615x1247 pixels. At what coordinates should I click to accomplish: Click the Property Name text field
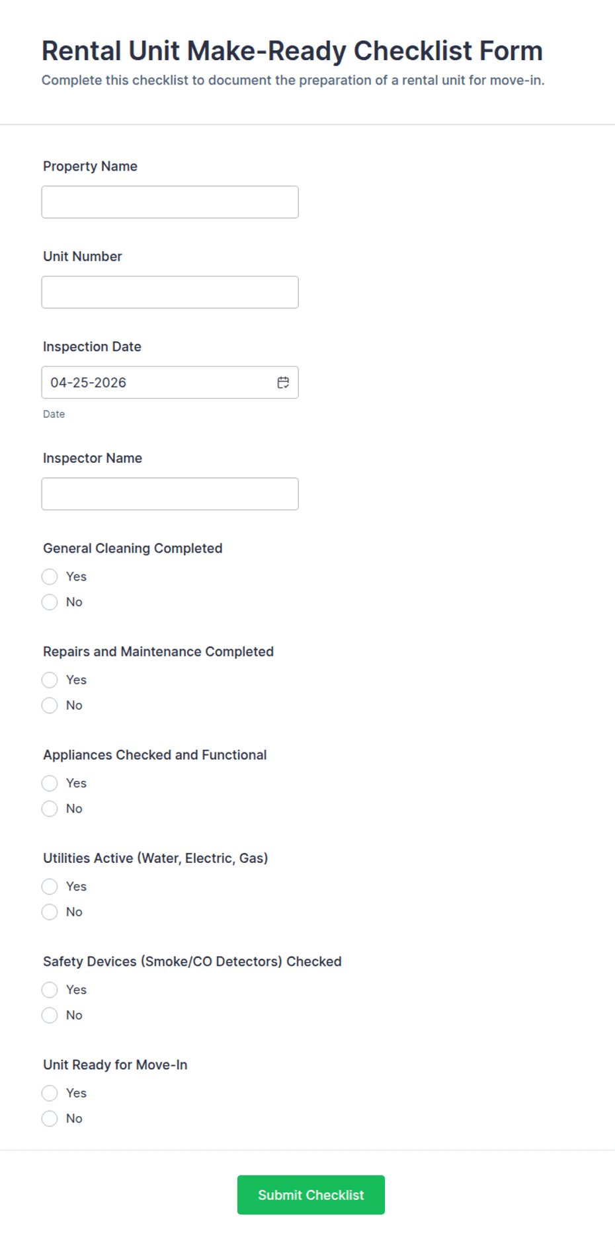coord(170,202)
